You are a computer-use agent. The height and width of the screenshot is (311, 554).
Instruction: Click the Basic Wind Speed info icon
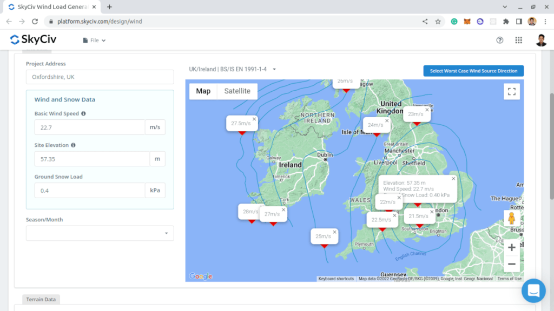83,114
